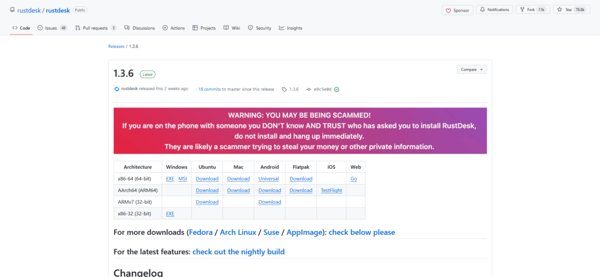Image resolution: width=600 pixels, height=277 pixels.
Task: Click the Changelog heading
Action: (x=138, y=272)
